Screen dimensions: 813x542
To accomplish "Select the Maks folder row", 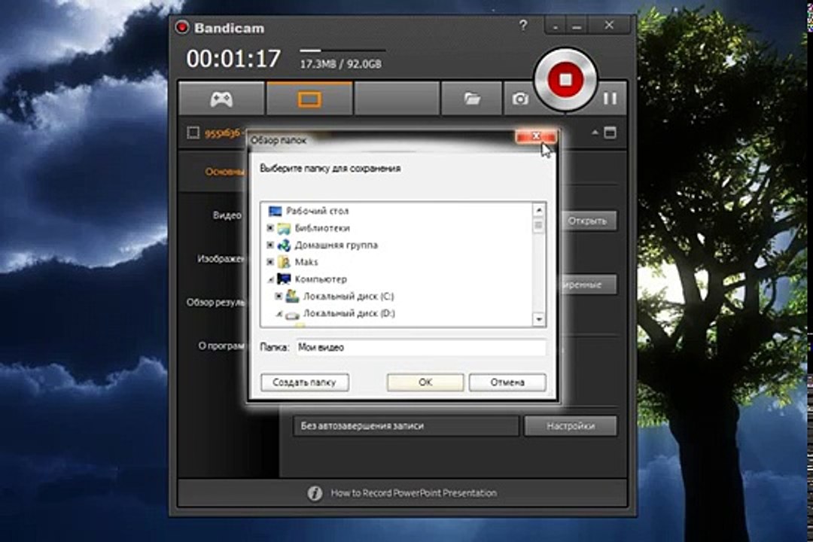I will pyautogui.click(x=306, y=262).
